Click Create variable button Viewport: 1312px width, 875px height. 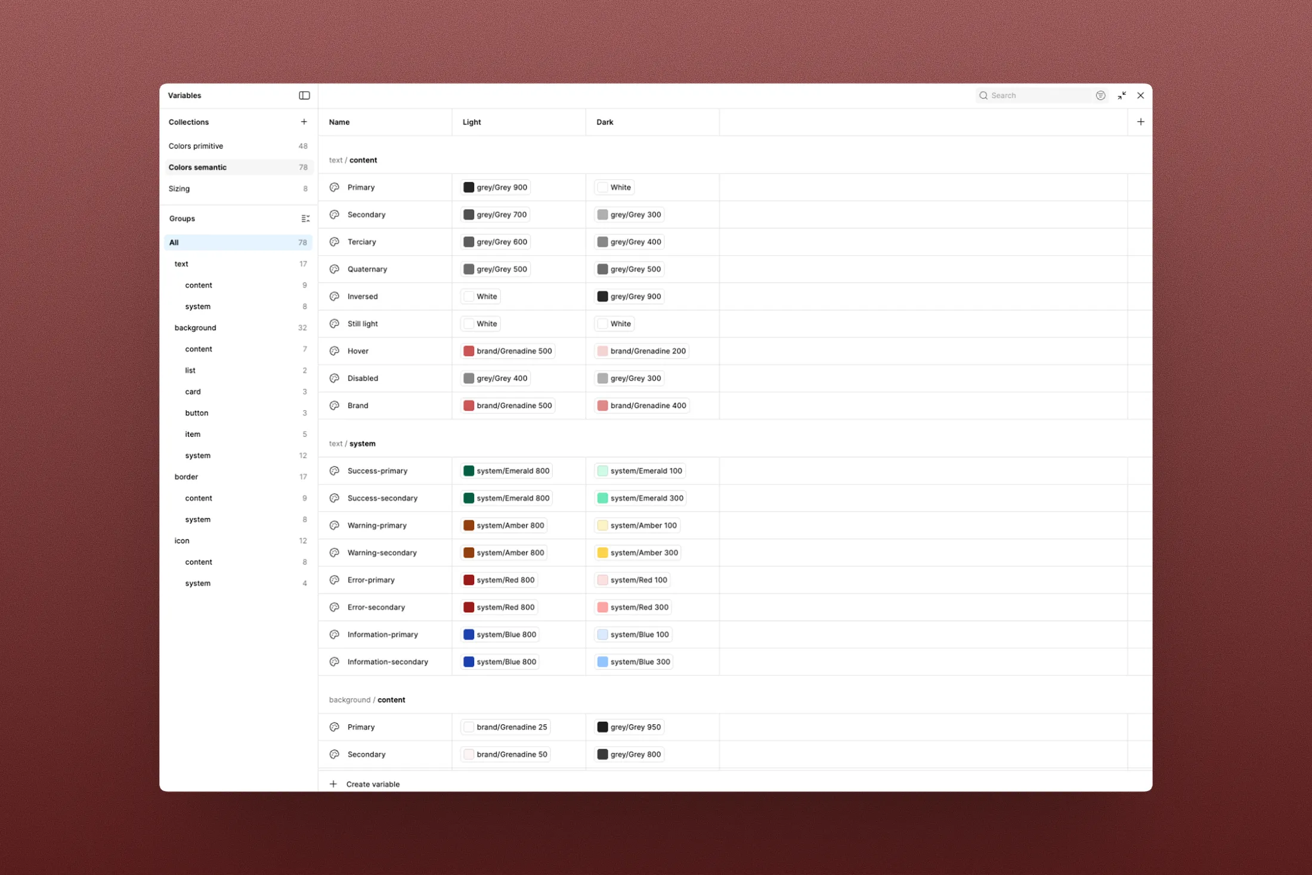point(365,784)
